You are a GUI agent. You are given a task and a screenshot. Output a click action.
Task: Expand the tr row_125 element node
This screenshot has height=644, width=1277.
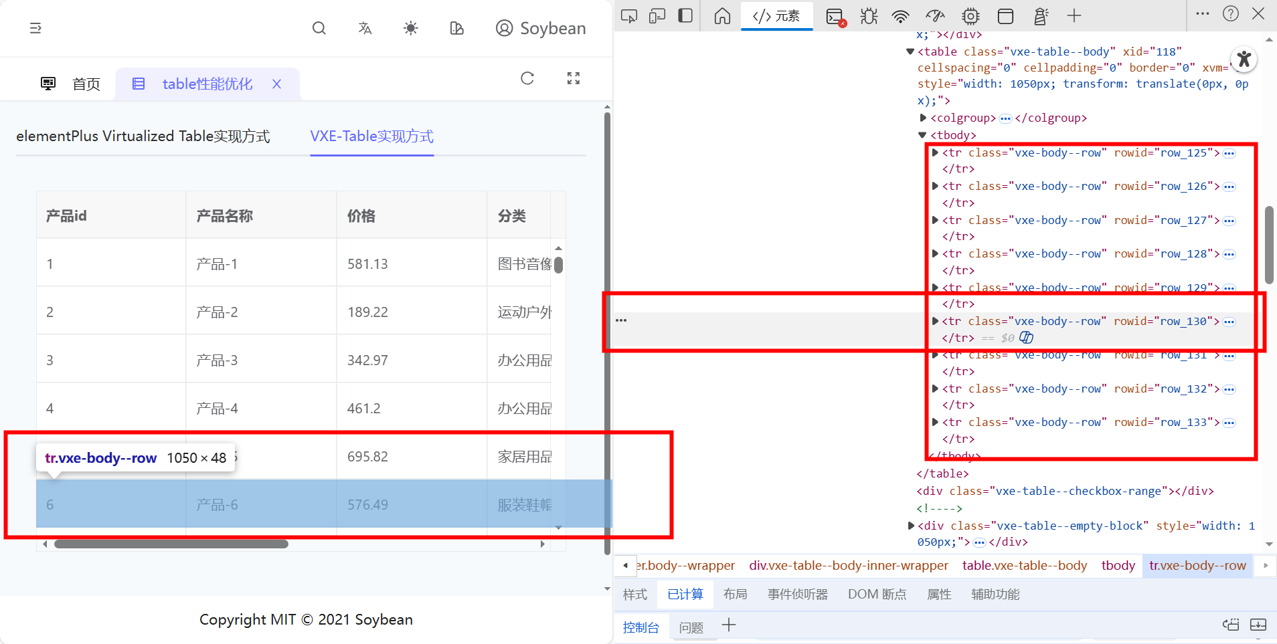935,152
